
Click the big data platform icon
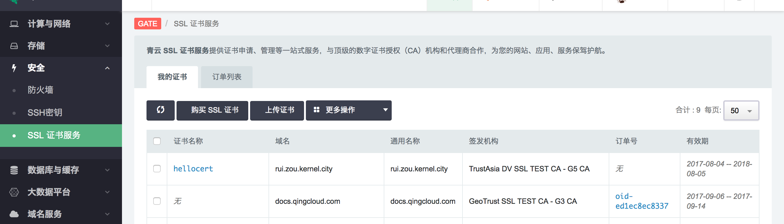point(14,192)
